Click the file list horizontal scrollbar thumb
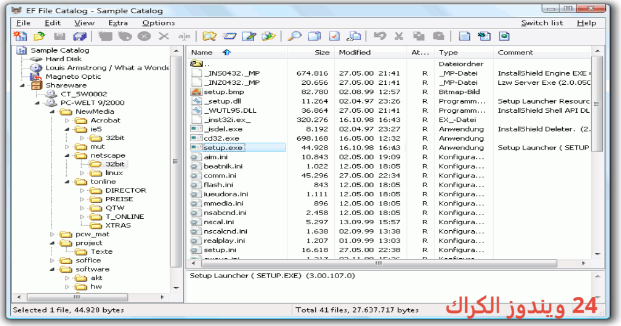This screenshot has width=621, height=326. [x=379, y=263]
